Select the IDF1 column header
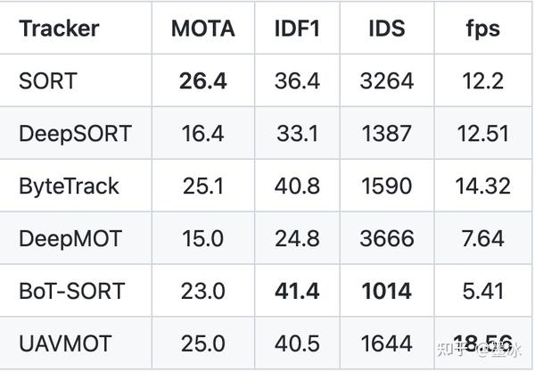Image resolution: width=535 pixels, height=372 pixels. 299,28
